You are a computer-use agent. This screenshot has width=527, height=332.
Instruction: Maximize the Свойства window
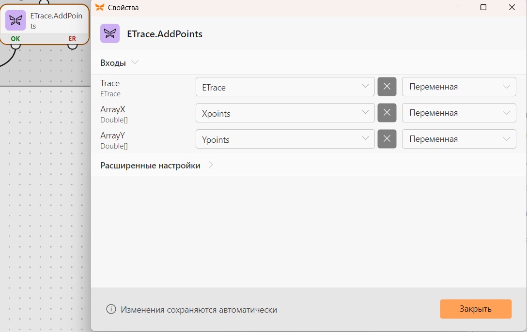(483, 7)
